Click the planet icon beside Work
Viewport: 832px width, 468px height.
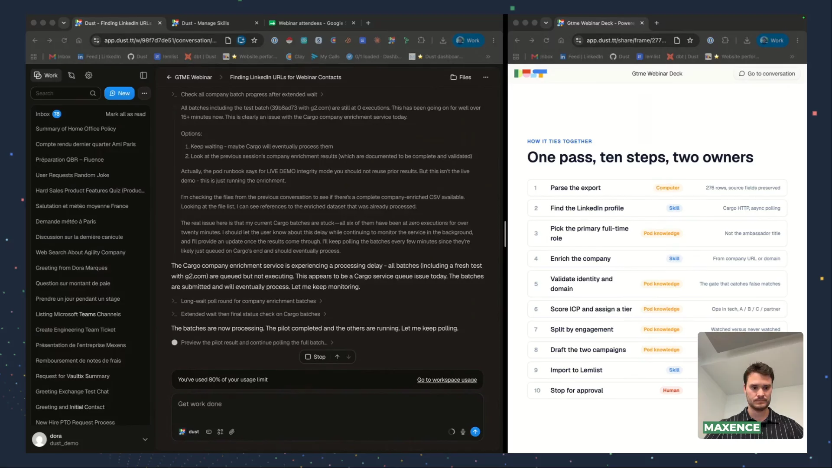71,75
